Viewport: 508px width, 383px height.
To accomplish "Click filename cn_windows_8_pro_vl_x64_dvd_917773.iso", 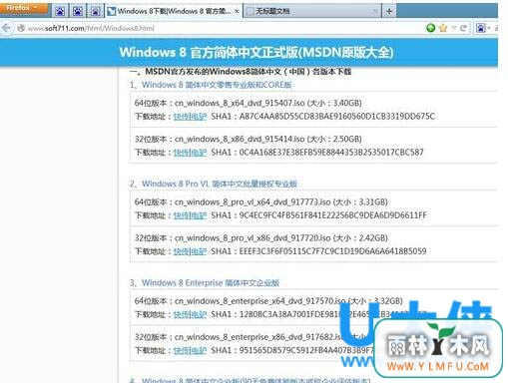I will (x=253, y=201).
